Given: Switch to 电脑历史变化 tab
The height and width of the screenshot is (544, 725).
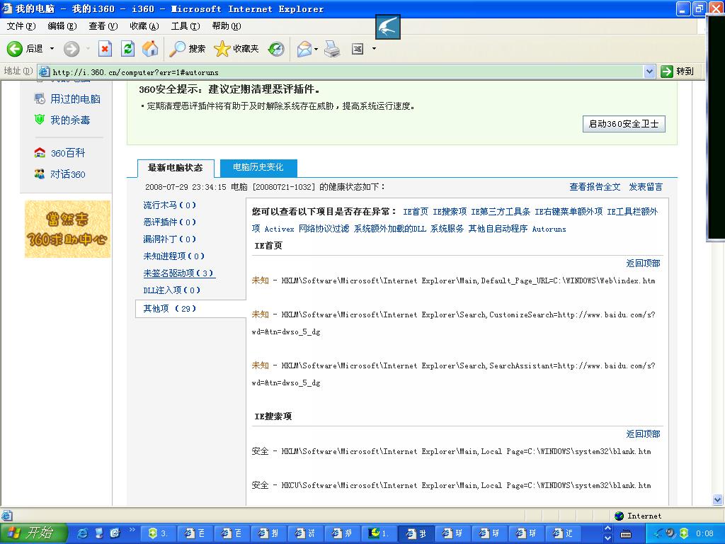Looking at the screenshot, I should point(258,167).
